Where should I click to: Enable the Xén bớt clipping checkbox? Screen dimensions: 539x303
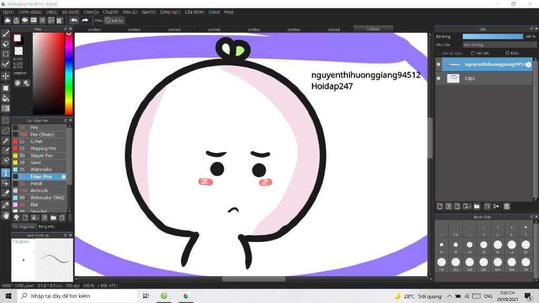473,53
